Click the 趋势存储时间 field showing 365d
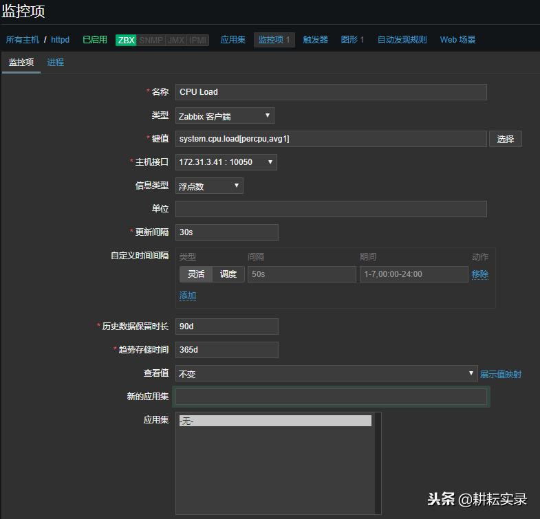The width and height of the screenshot is (540, 519). point(226,350)
